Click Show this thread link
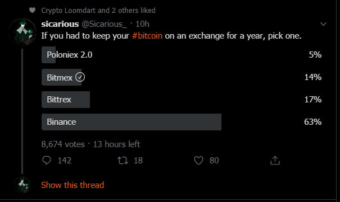 [x=72, y=185]
